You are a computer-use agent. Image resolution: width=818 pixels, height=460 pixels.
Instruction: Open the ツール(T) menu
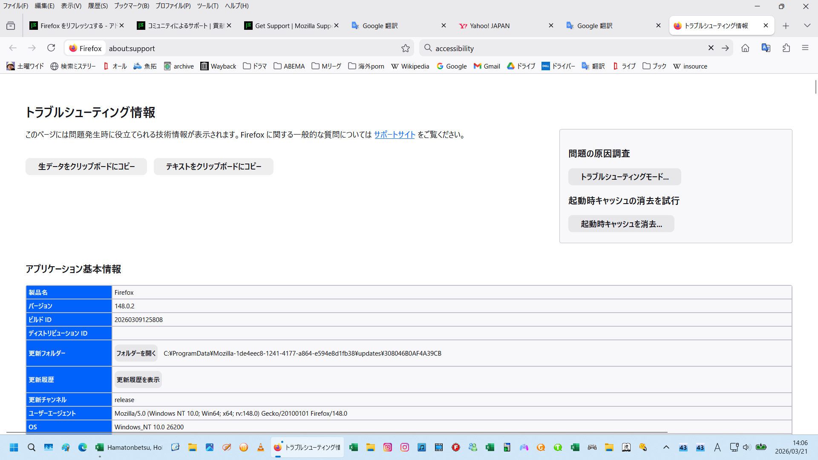pos(207,6)
